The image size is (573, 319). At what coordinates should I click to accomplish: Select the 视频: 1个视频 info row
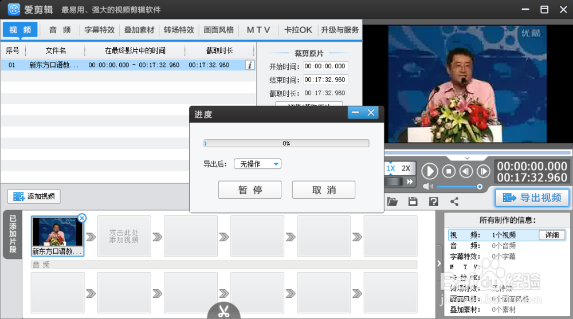507,235
